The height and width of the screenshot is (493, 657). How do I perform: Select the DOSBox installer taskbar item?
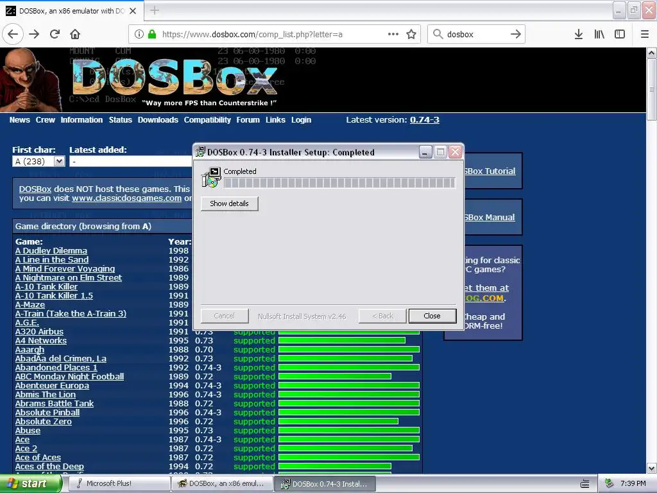(x=325, y=484)
